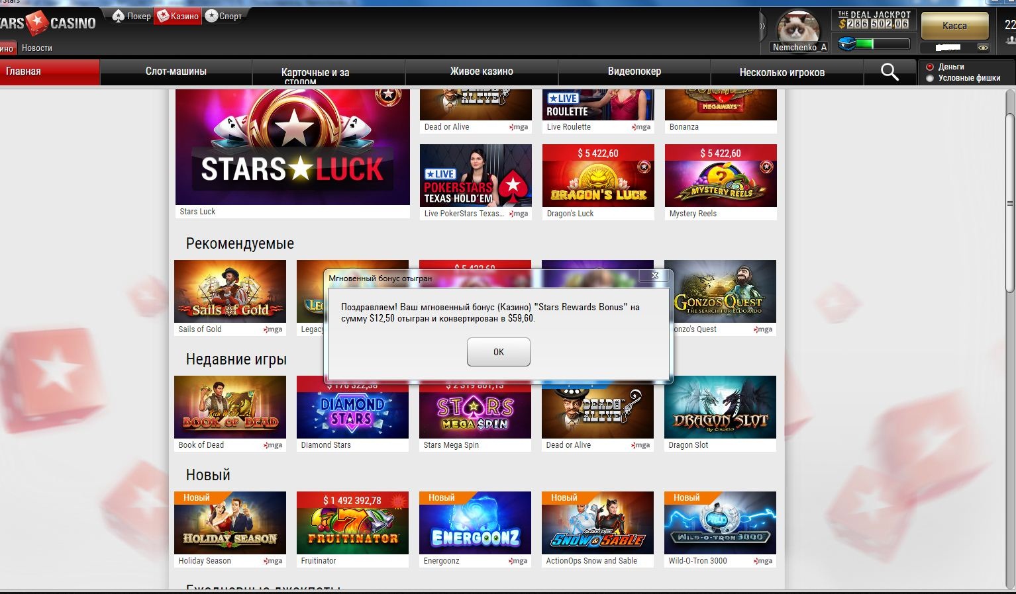The height and width of the screenshot is (594, 1016).
Task: Click the mga icon on Wild-O-Tron 3000
Action: point(763,561)
